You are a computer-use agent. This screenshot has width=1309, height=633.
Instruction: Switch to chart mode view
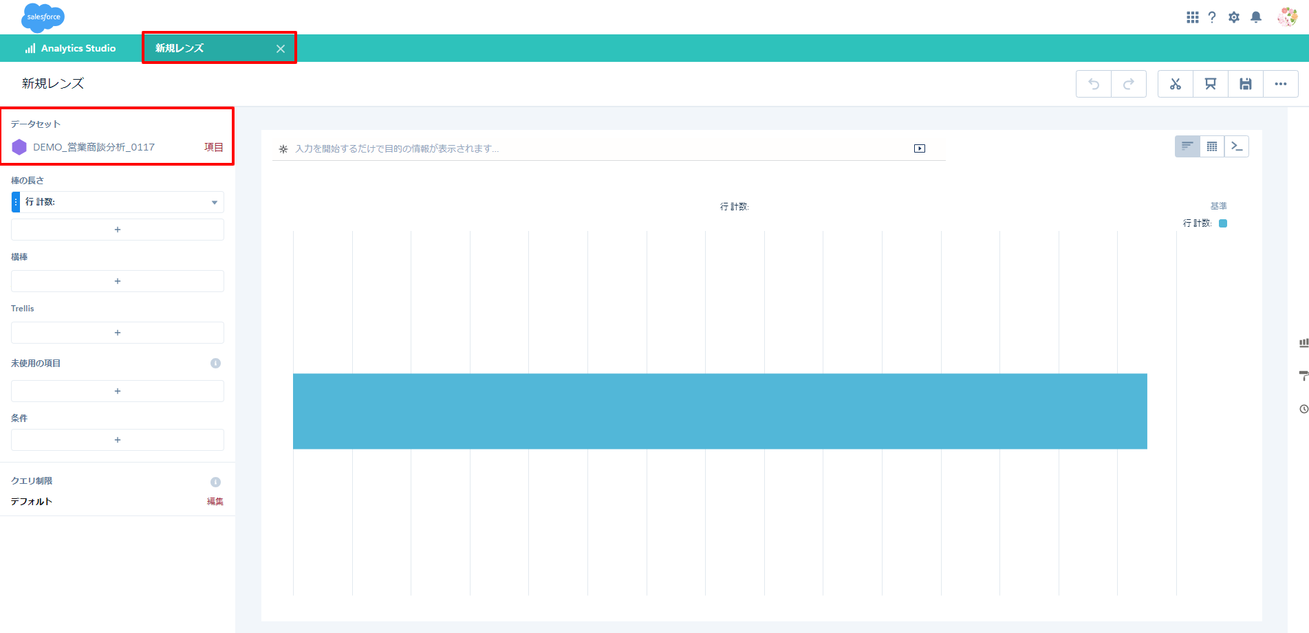point(1187,146)
